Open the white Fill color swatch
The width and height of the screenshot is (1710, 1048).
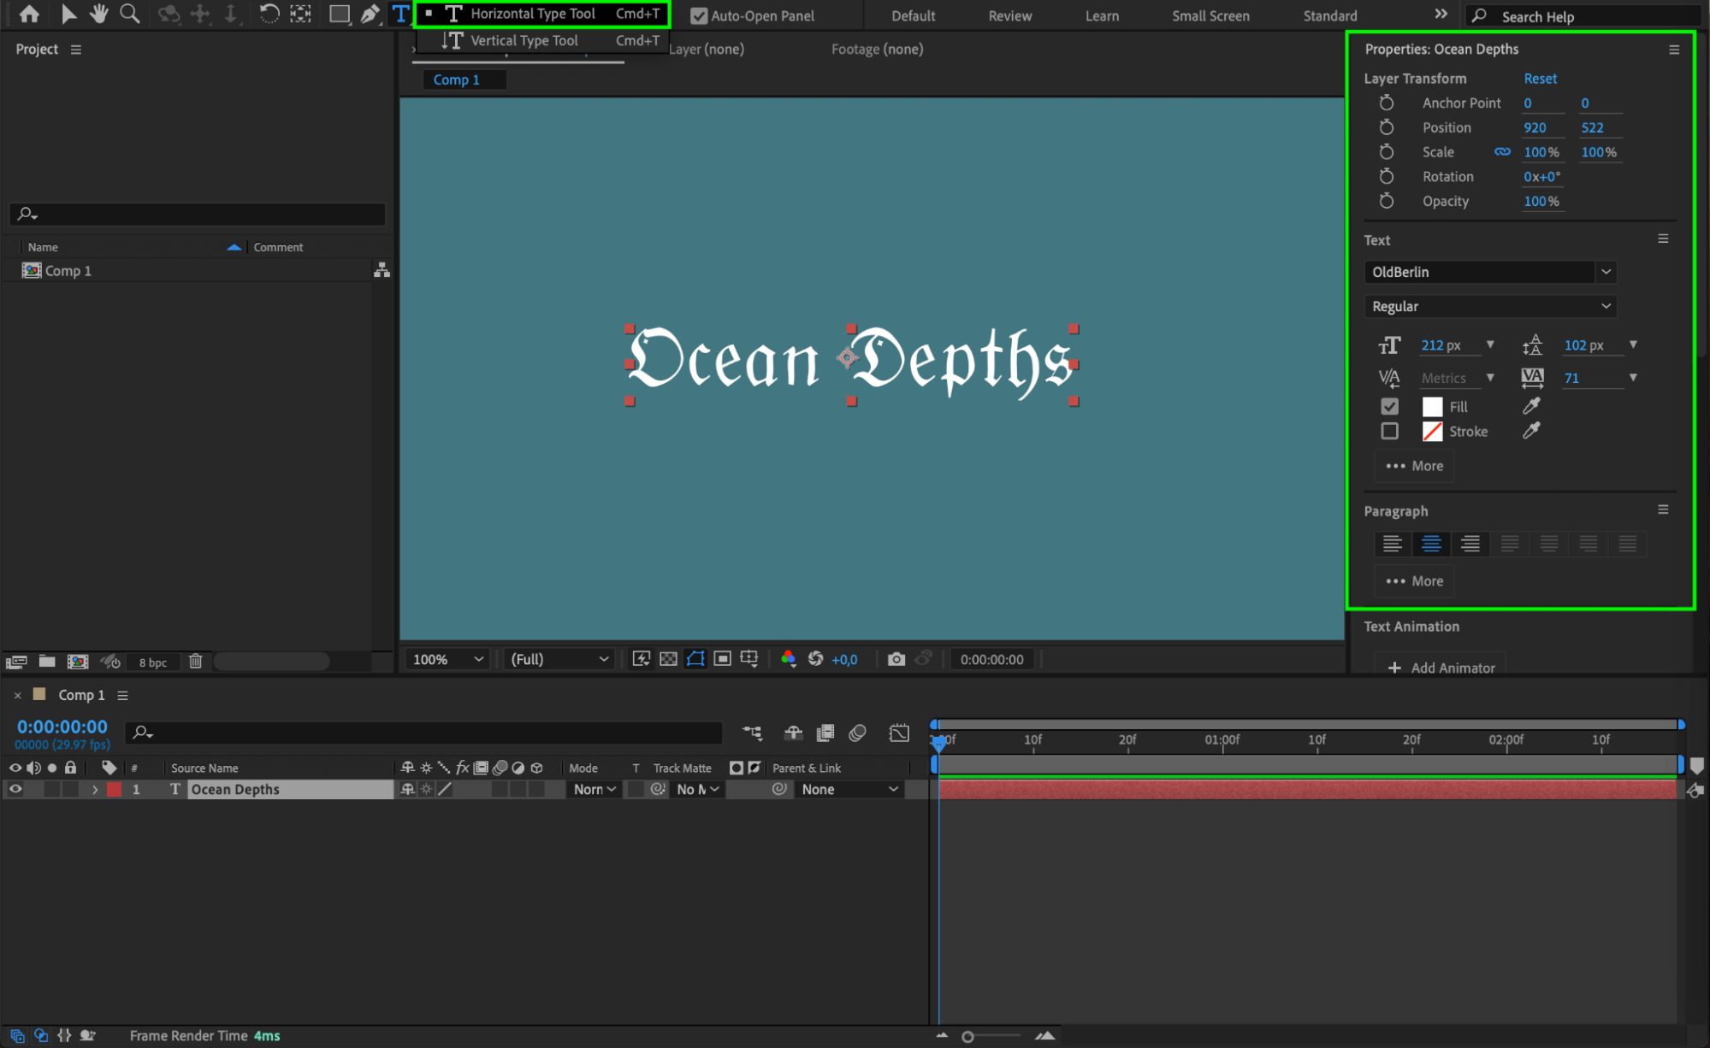point(1432,407)
